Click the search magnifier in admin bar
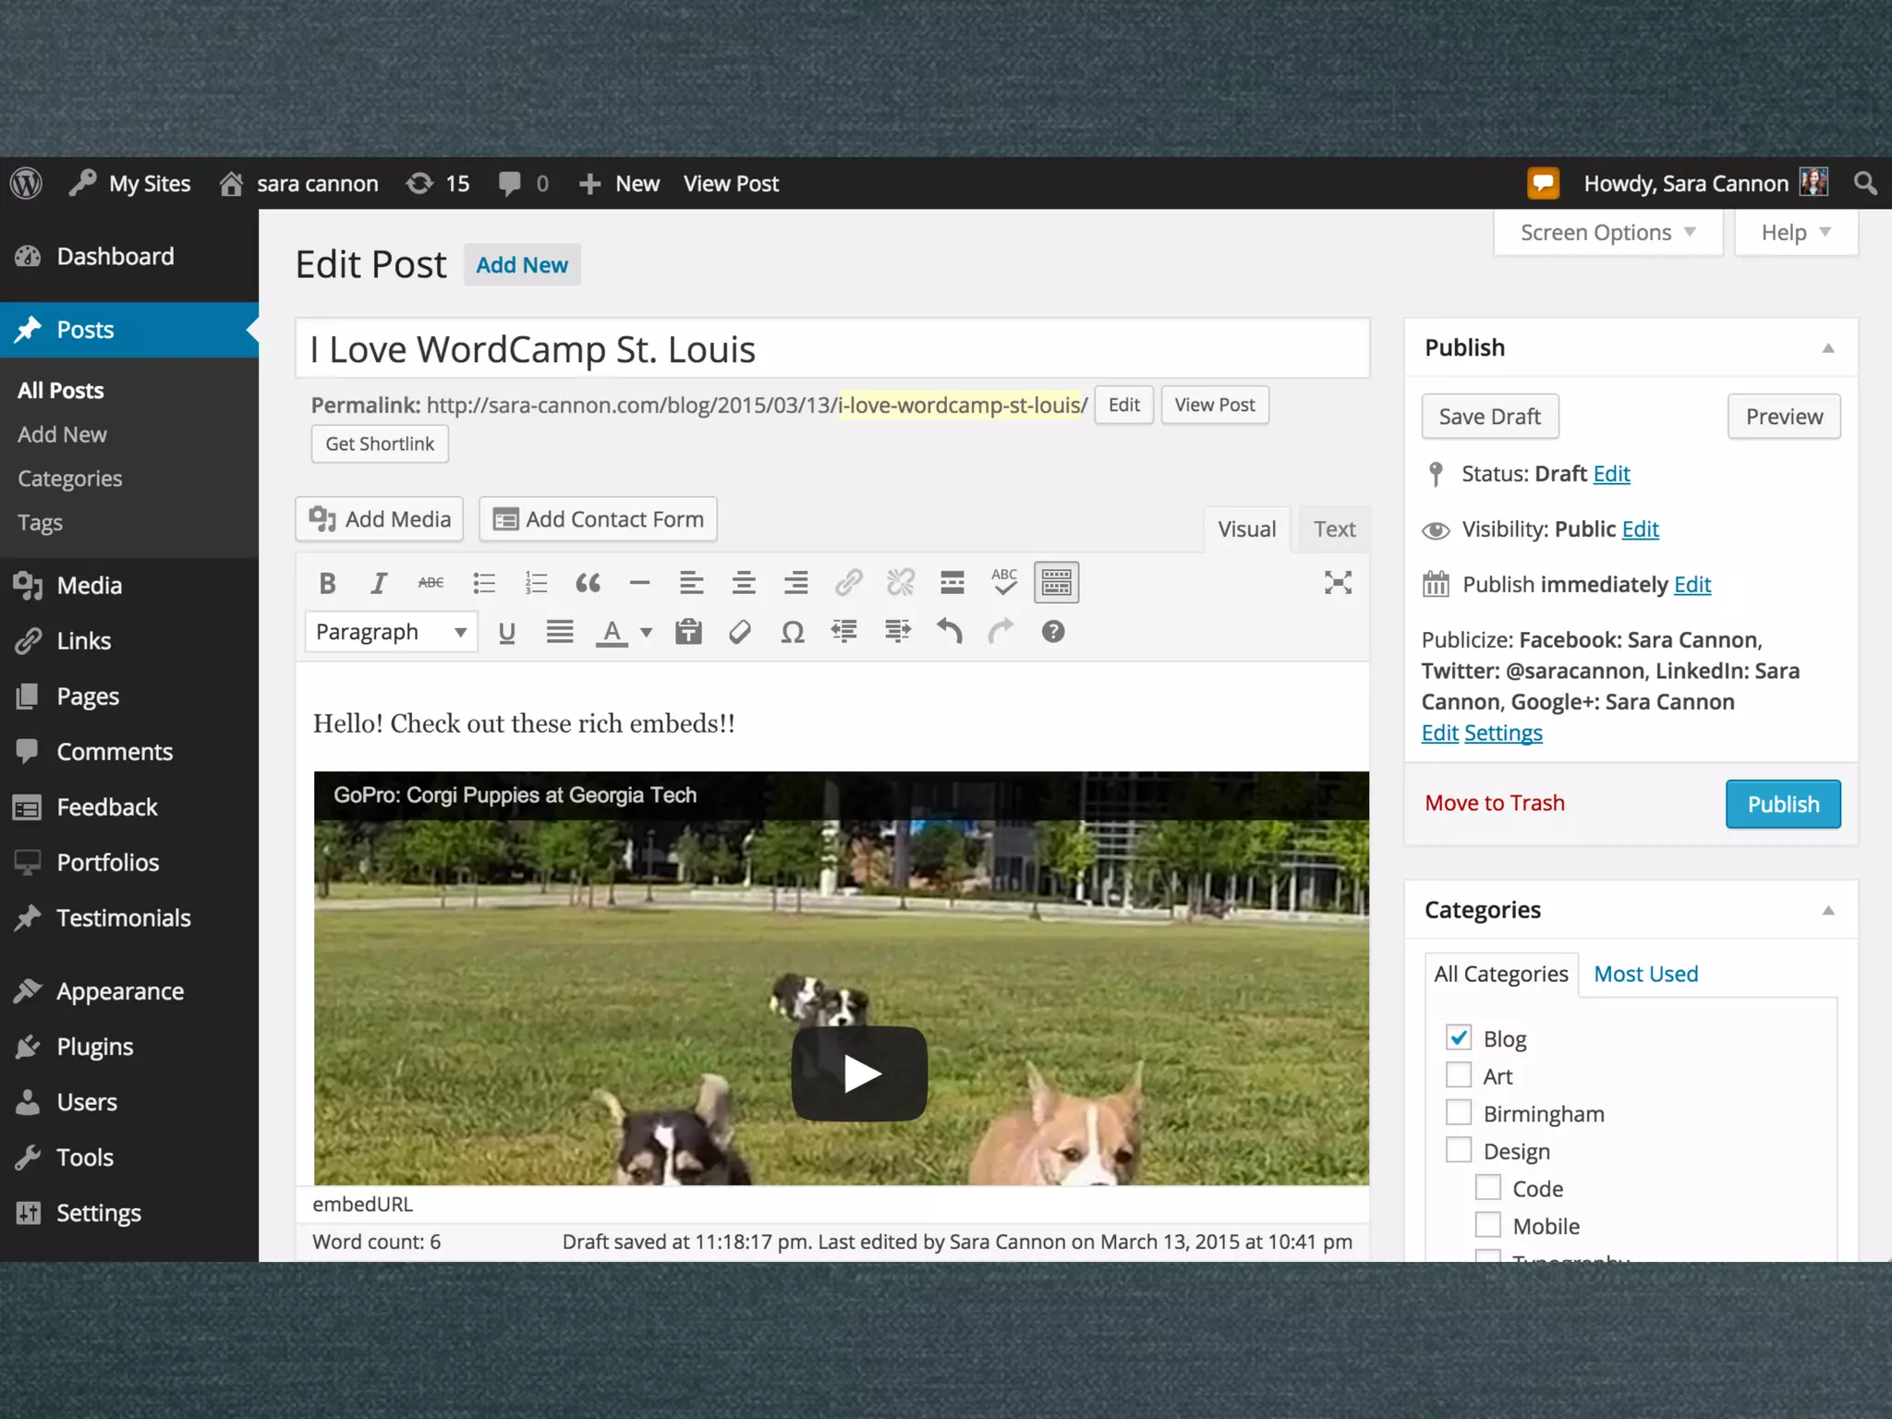Viewport: 1892px width, 1419px height. (1865, 184)
